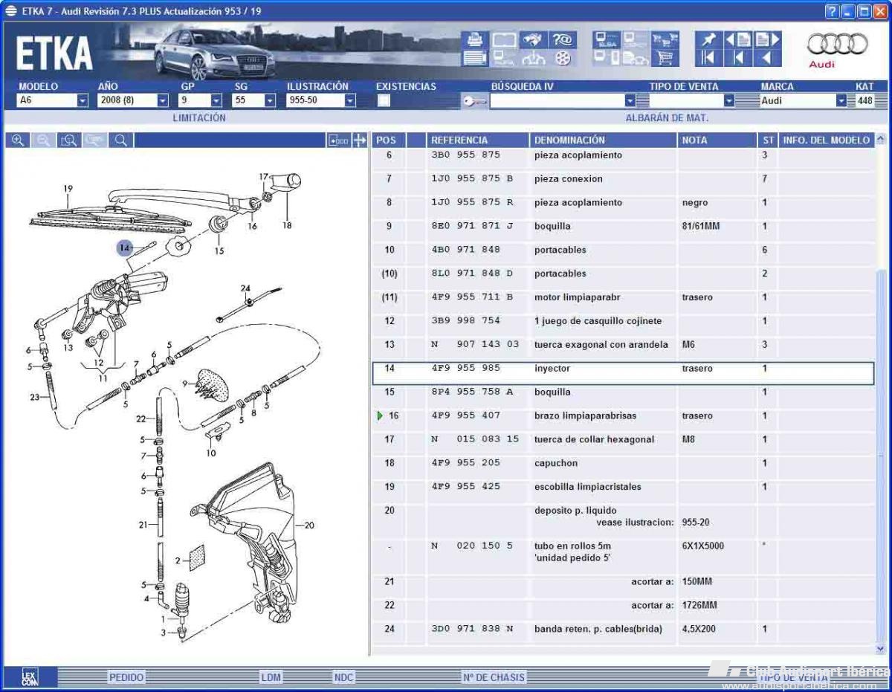892x692 pixels.
Task: Click the pan arrows icon above illustration
Action: click(360, 140)
